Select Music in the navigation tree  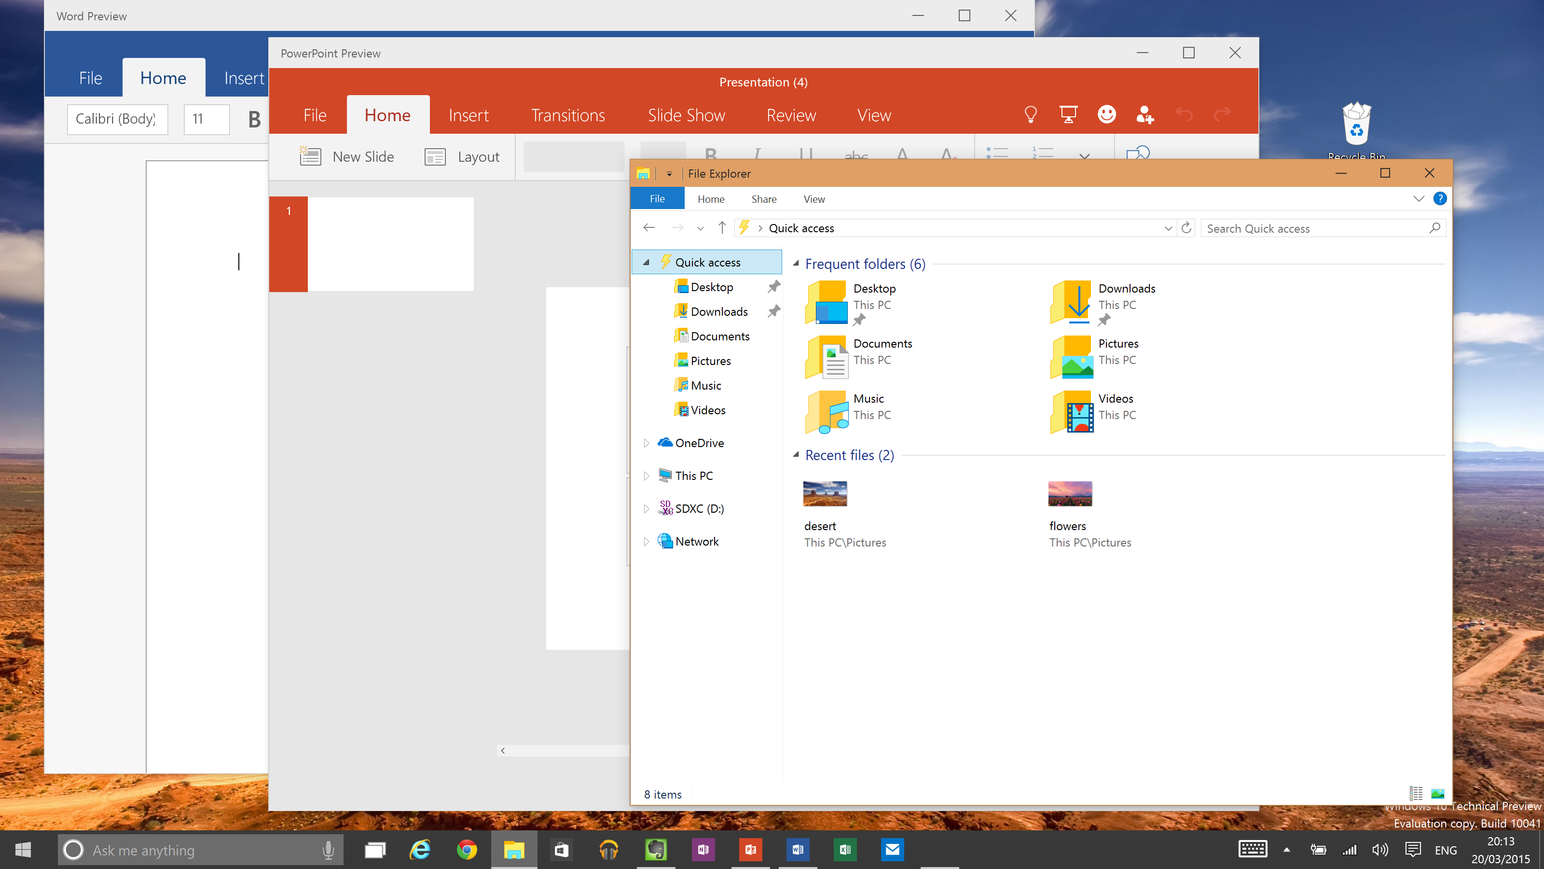[x=697, y=385]
